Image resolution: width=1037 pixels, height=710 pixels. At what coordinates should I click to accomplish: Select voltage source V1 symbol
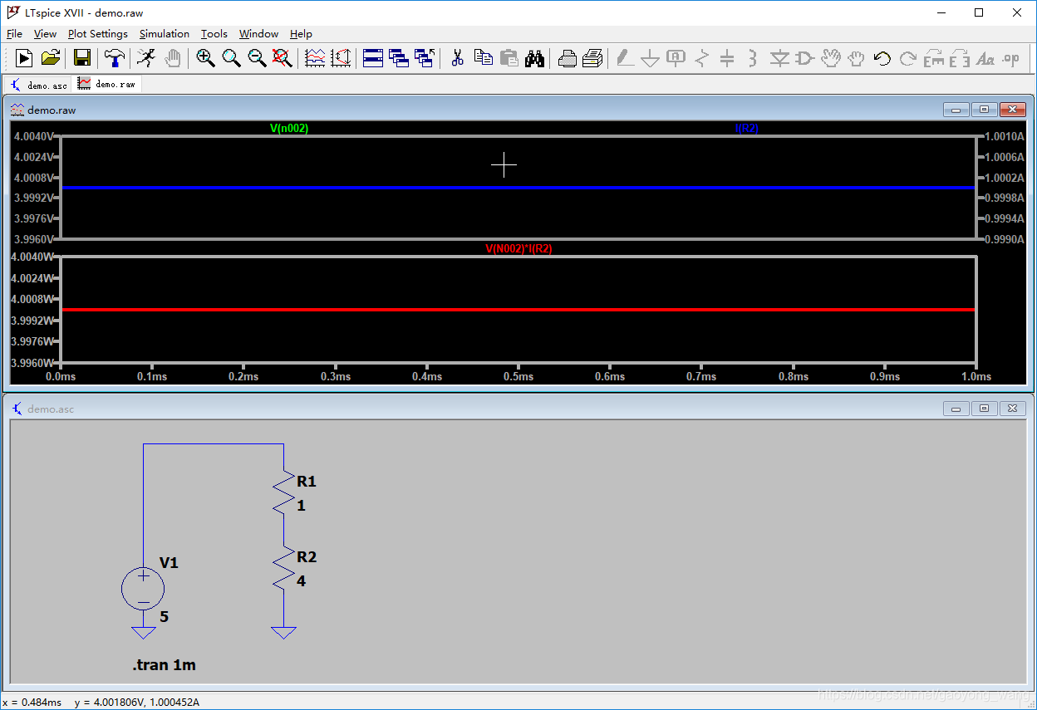[x=143, y=590]
